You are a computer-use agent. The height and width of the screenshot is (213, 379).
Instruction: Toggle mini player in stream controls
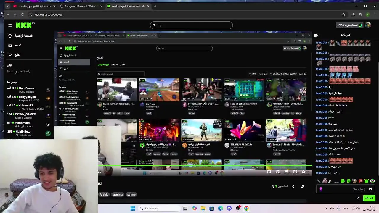[x=269, y=172]
